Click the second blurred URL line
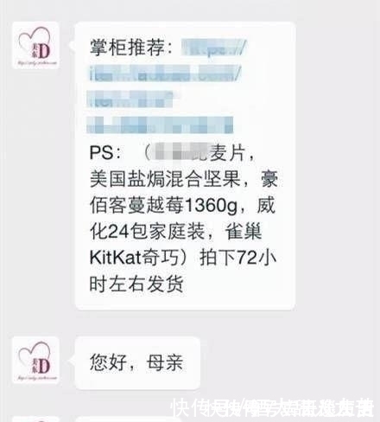Image resolution: width=380 pixels, height=422 pixels. coord(165,74)
